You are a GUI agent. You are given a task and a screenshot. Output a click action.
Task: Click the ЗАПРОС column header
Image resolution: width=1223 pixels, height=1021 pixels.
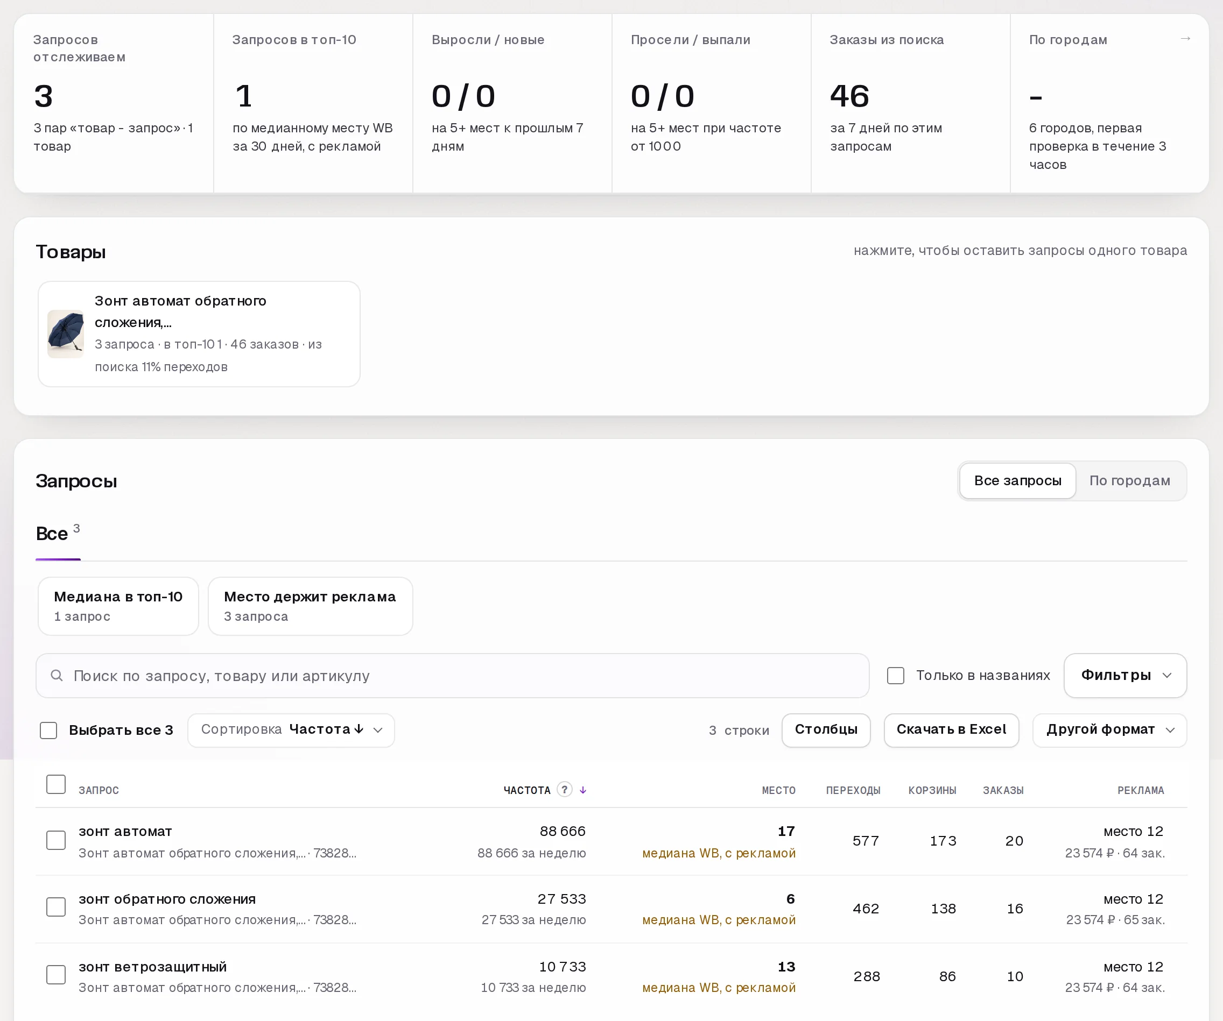point(99,790)
